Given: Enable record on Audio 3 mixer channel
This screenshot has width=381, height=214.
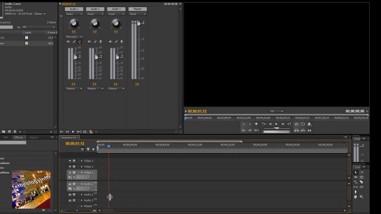Looking at the screenshot, I should click(121, 42).
